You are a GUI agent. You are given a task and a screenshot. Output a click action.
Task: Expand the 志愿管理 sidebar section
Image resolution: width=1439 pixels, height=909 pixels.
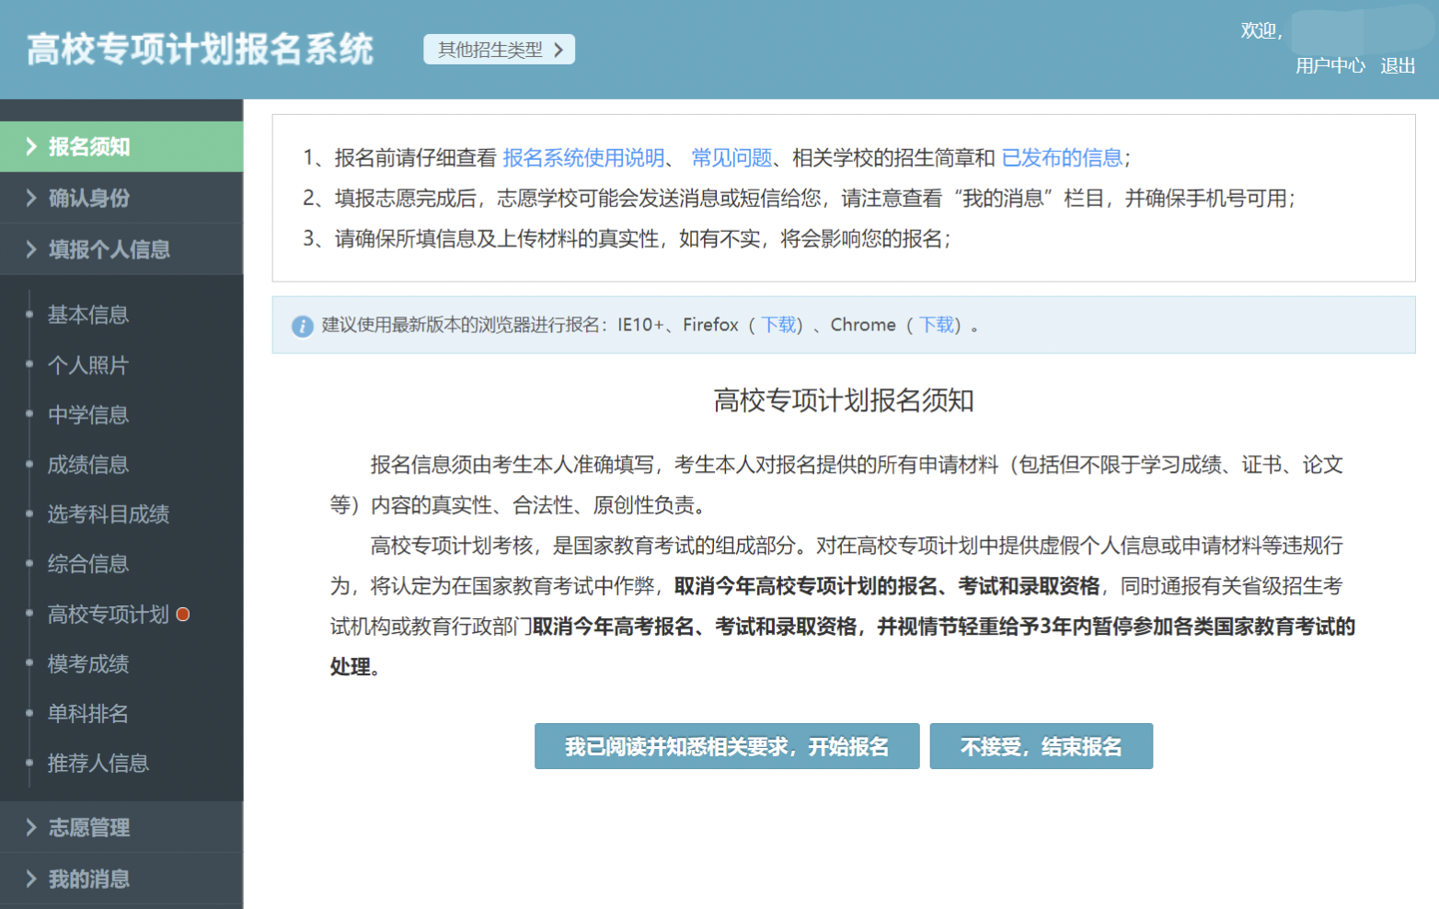89,827
